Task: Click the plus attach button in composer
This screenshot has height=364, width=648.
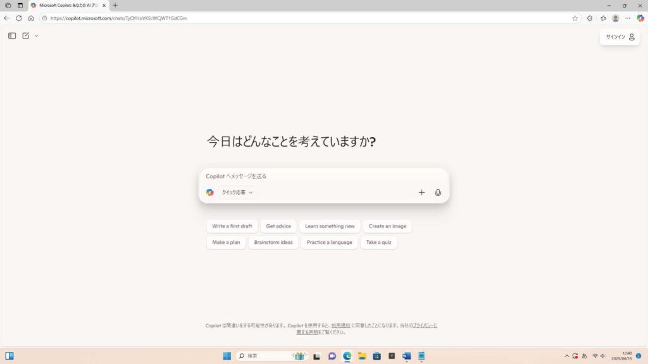Action: click(x=421, y=192)
